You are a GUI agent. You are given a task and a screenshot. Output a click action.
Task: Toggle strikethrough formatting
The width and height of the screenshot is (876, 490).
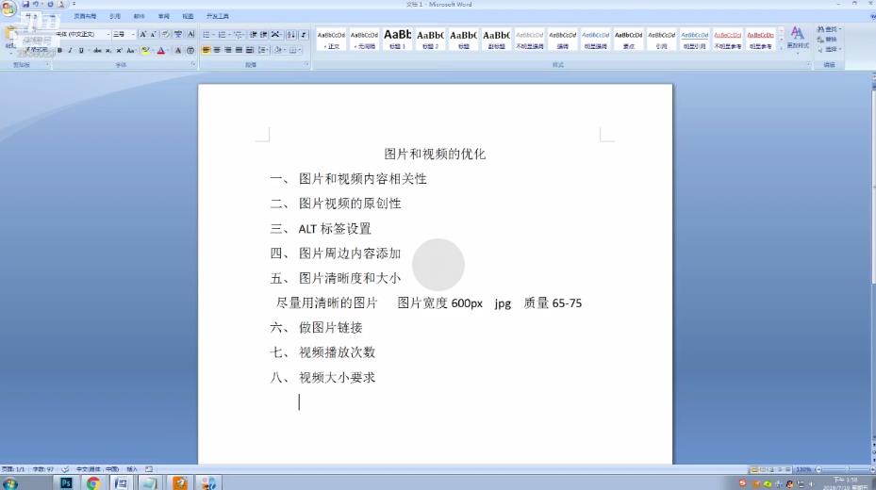point(97,50)
